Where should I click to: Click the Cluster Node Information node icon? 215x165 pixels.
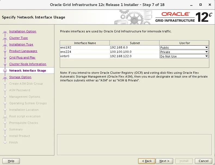tap(5, 64)
